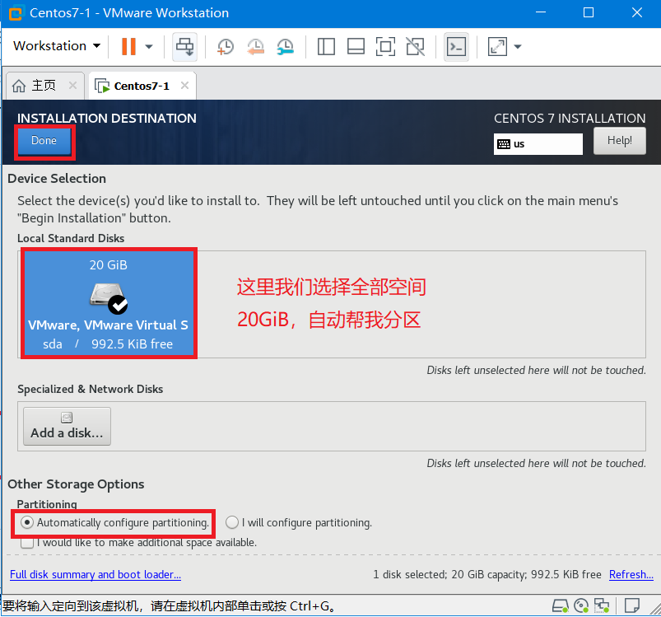661x617 pixels.
Task: Toggle the thumbnail bar view
Action: (x=356, y=46)
